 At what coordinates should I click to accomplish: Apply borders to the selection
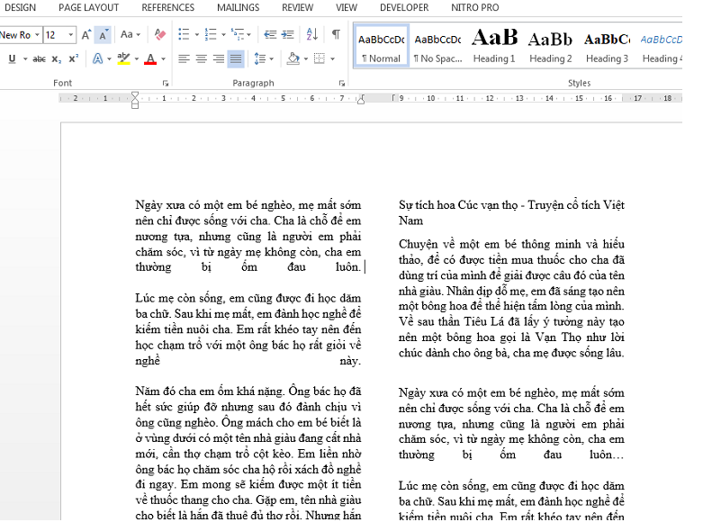pos(320,58)
